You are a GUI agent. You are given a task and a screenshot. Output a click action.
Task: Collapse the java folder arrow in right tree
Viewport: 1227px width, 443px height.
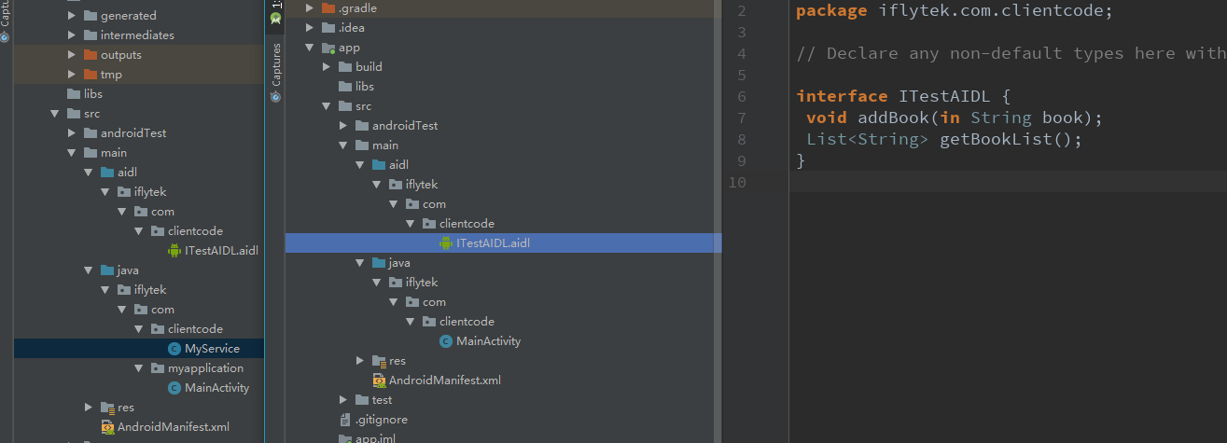point(360,263)
